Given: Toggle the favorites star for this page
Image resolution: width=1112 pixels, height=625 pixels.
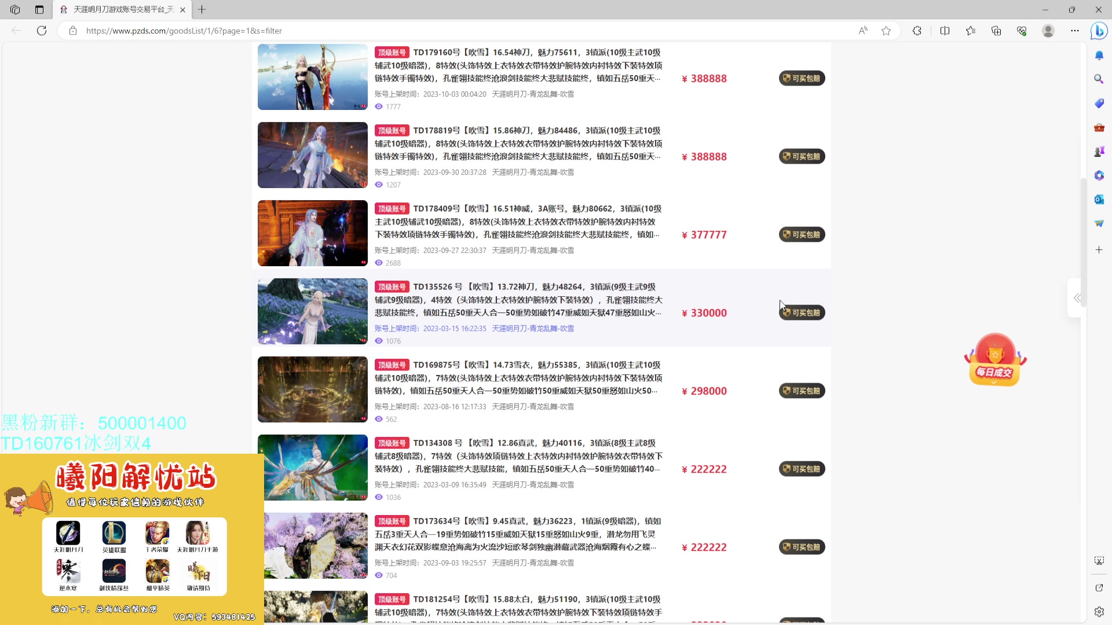Looking at the screenshot, I should click(886, 31).
